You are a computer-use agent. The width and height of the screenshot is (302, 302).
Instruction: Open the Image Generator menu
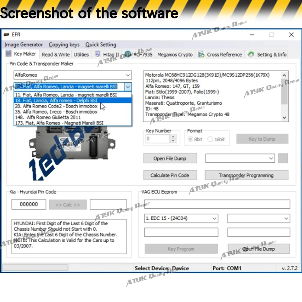click(x=24, y=45)
